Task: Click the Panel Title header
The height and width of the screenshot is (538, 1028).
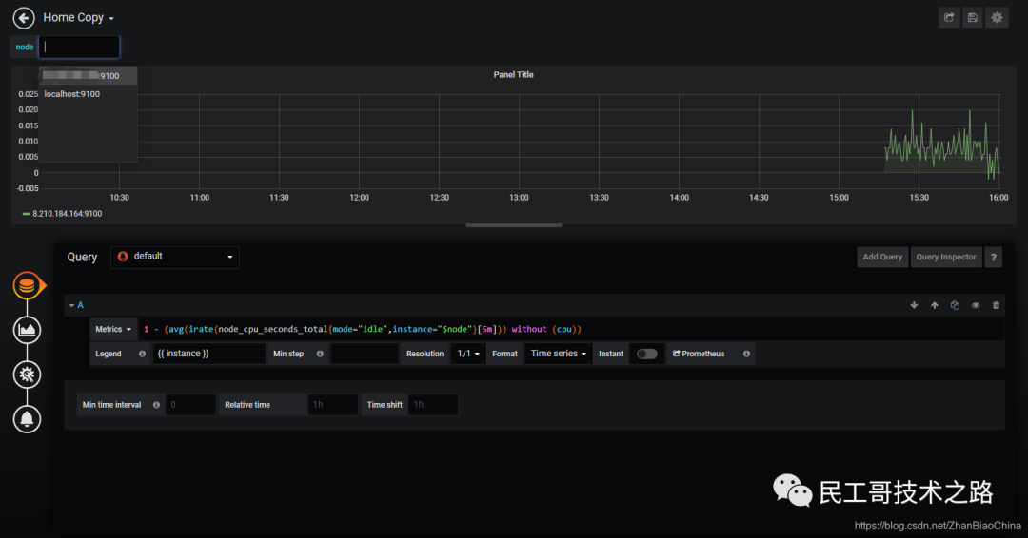Action: (x=513, y=74)
